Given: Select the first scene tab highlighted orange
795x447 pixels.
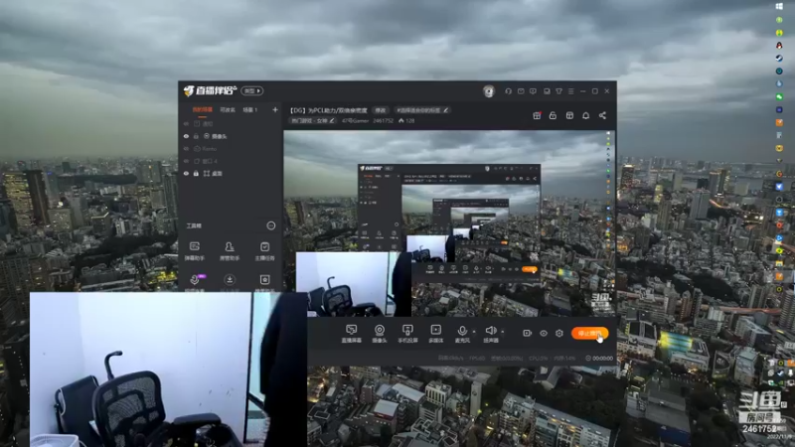Looking at the screenshot, I should click(x=203, y=109).
